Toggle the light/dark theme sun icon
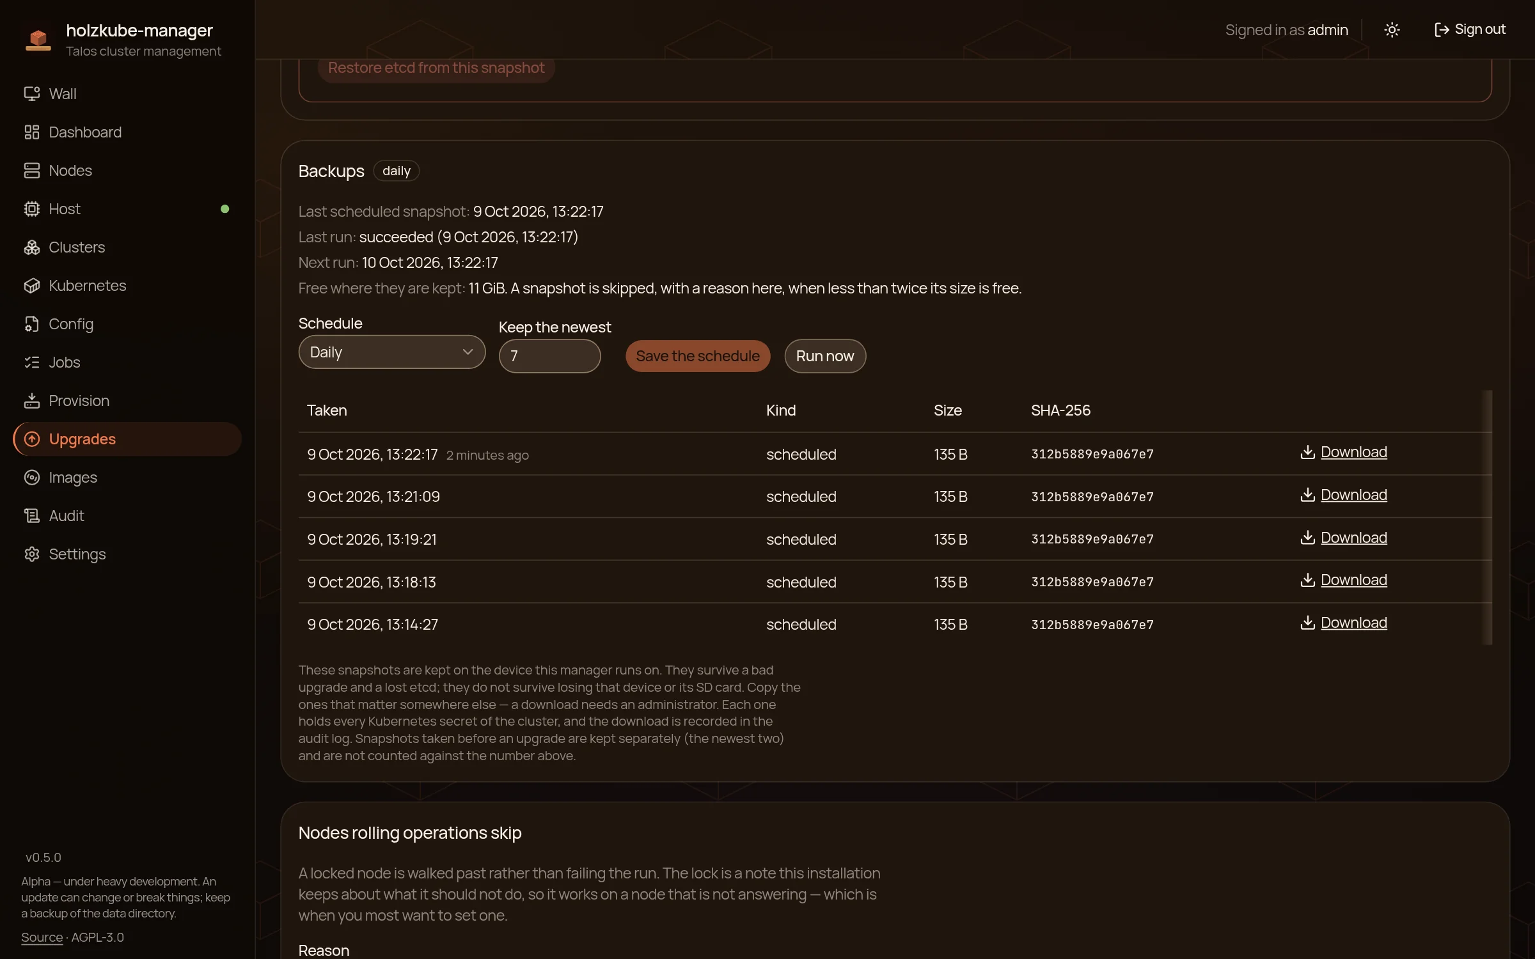This screenshot has height=959, width=1535. [1392, 30]
